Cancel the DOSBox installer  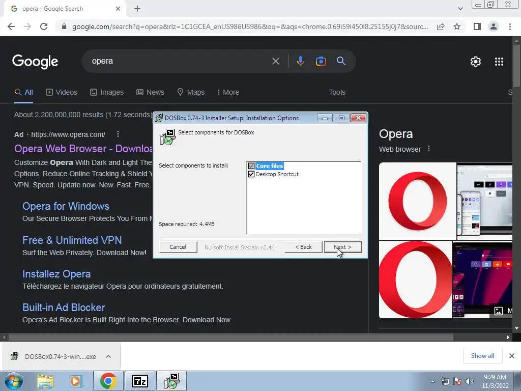[x=178, y=247]
